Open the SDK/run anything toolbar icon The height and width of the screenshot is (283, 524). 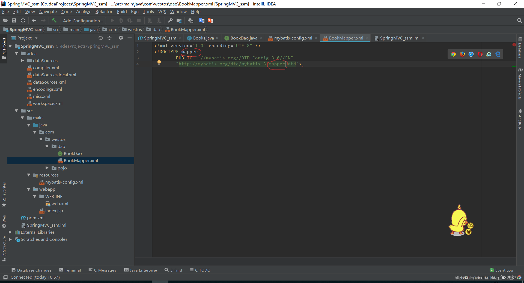coord(190,21)
